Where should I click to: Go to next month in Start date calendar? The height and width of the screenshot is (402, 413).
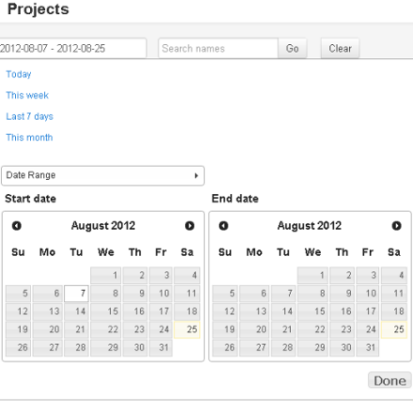189,226
